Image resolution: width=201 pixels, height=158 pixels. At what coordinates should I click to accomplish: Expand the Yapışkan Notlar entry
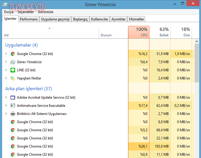(6, 78)
